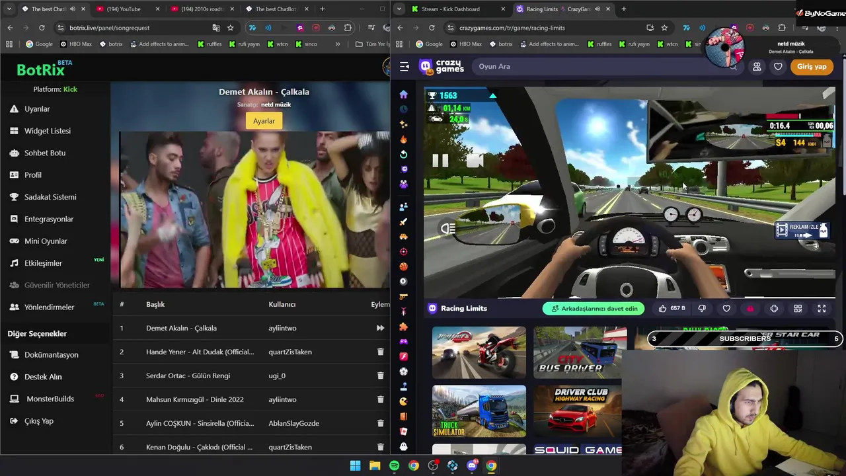This screenshot has height=476, width=846.
Task: Open trending flame icon in CrazyGames sidebar
Action: coord(404,139)
